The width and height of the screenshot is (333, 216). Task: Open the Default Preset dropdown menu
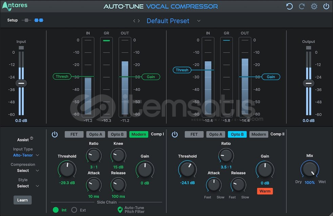click(199, 21)
